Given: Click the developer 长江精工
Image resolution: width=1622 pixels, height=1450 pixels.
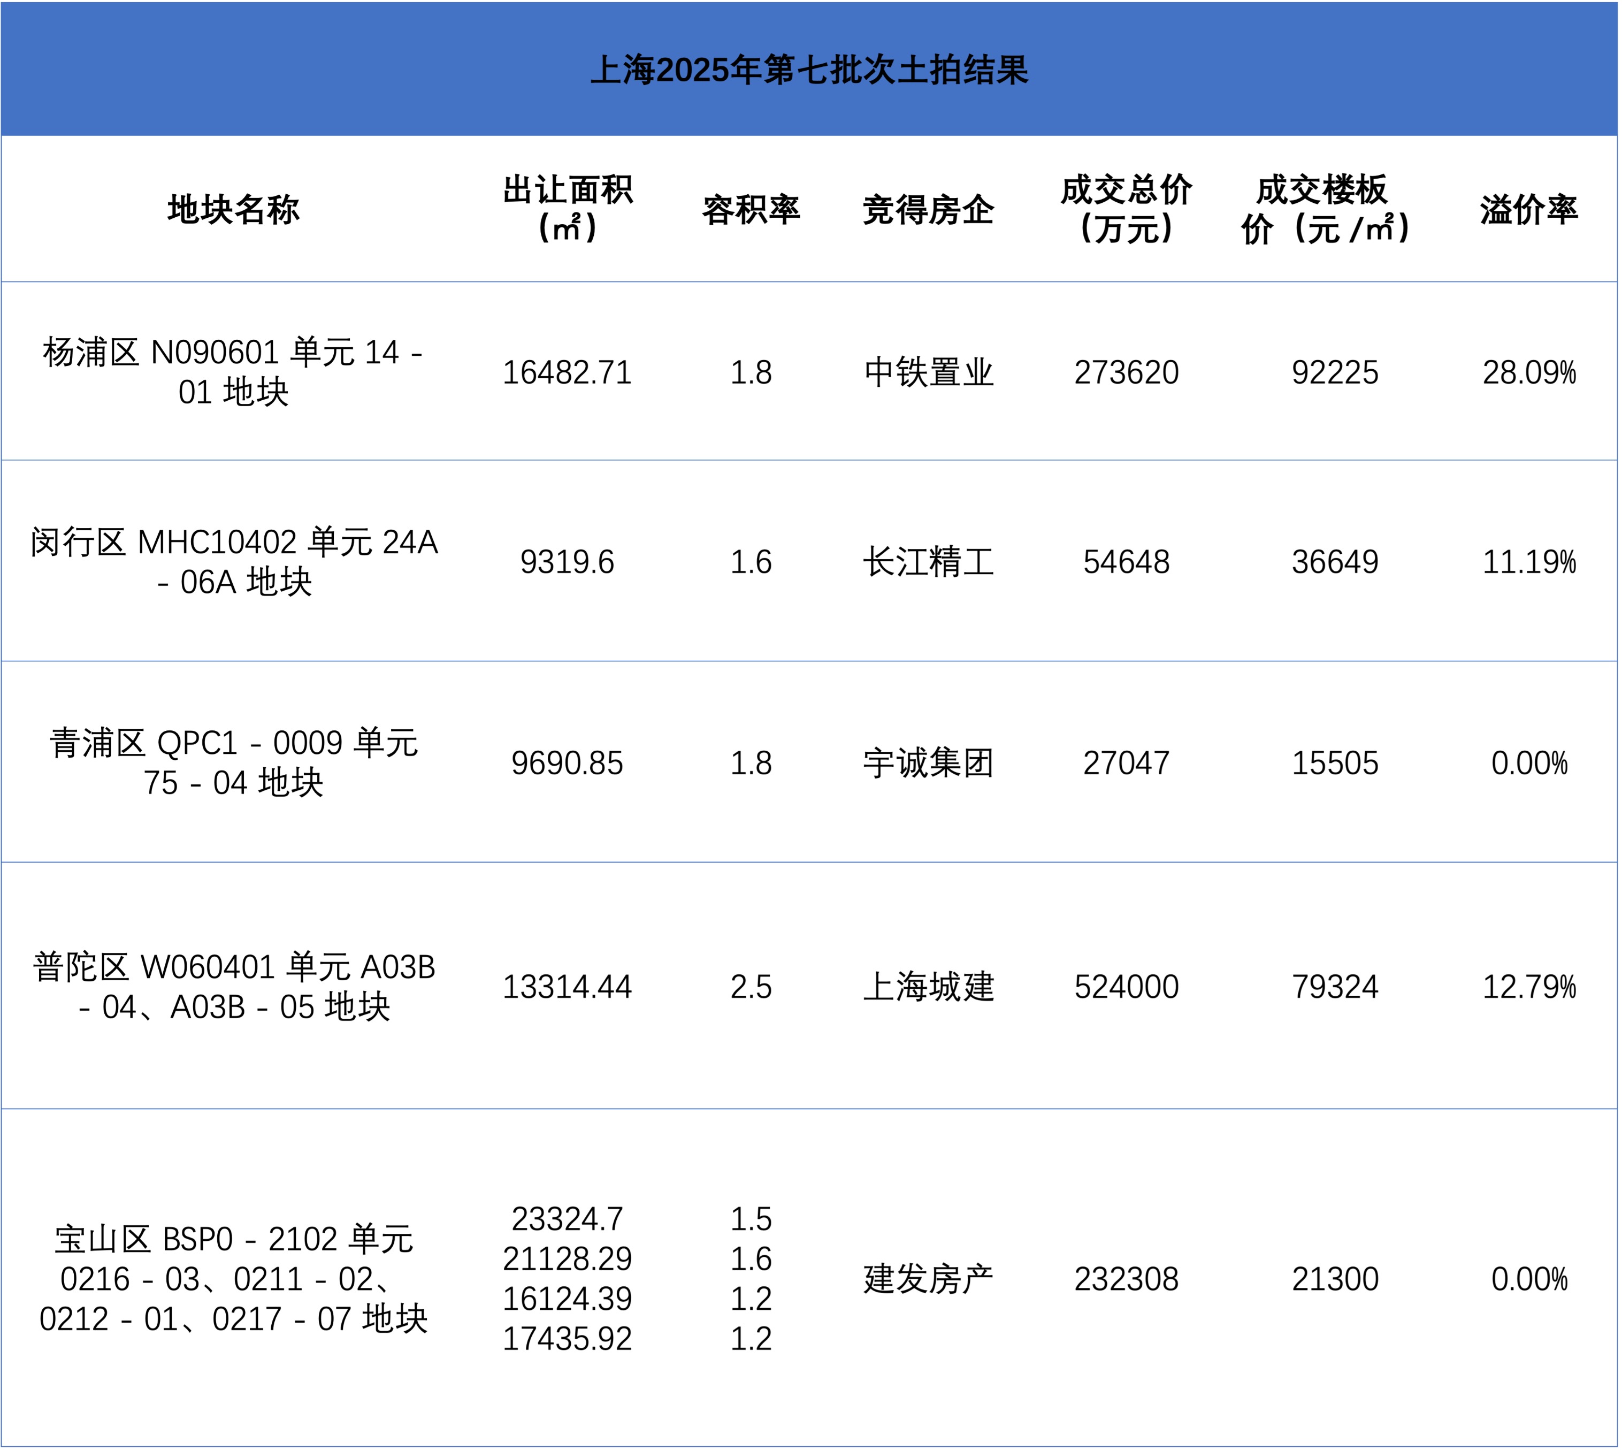Looking at the screenshot, I should tap(929, 562).
